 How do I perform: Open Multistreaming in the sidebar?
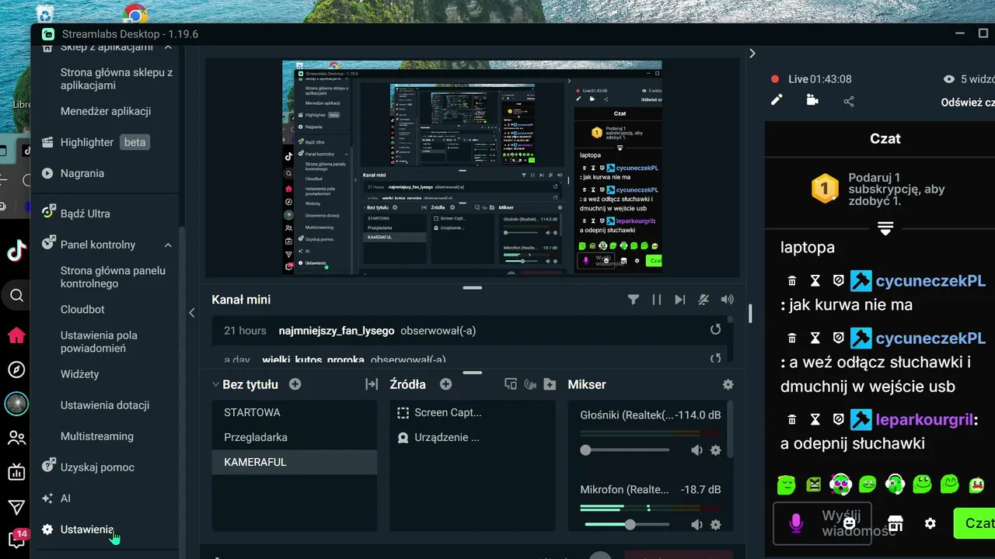(x=97, y=436)
